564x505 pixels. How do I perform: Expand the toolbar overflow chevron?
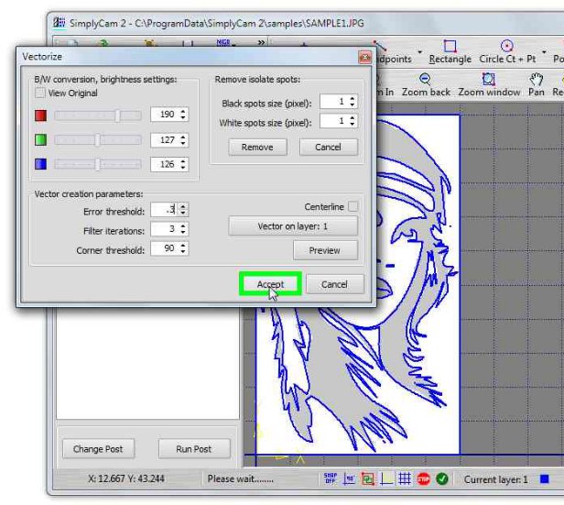[x=261, y=42]
